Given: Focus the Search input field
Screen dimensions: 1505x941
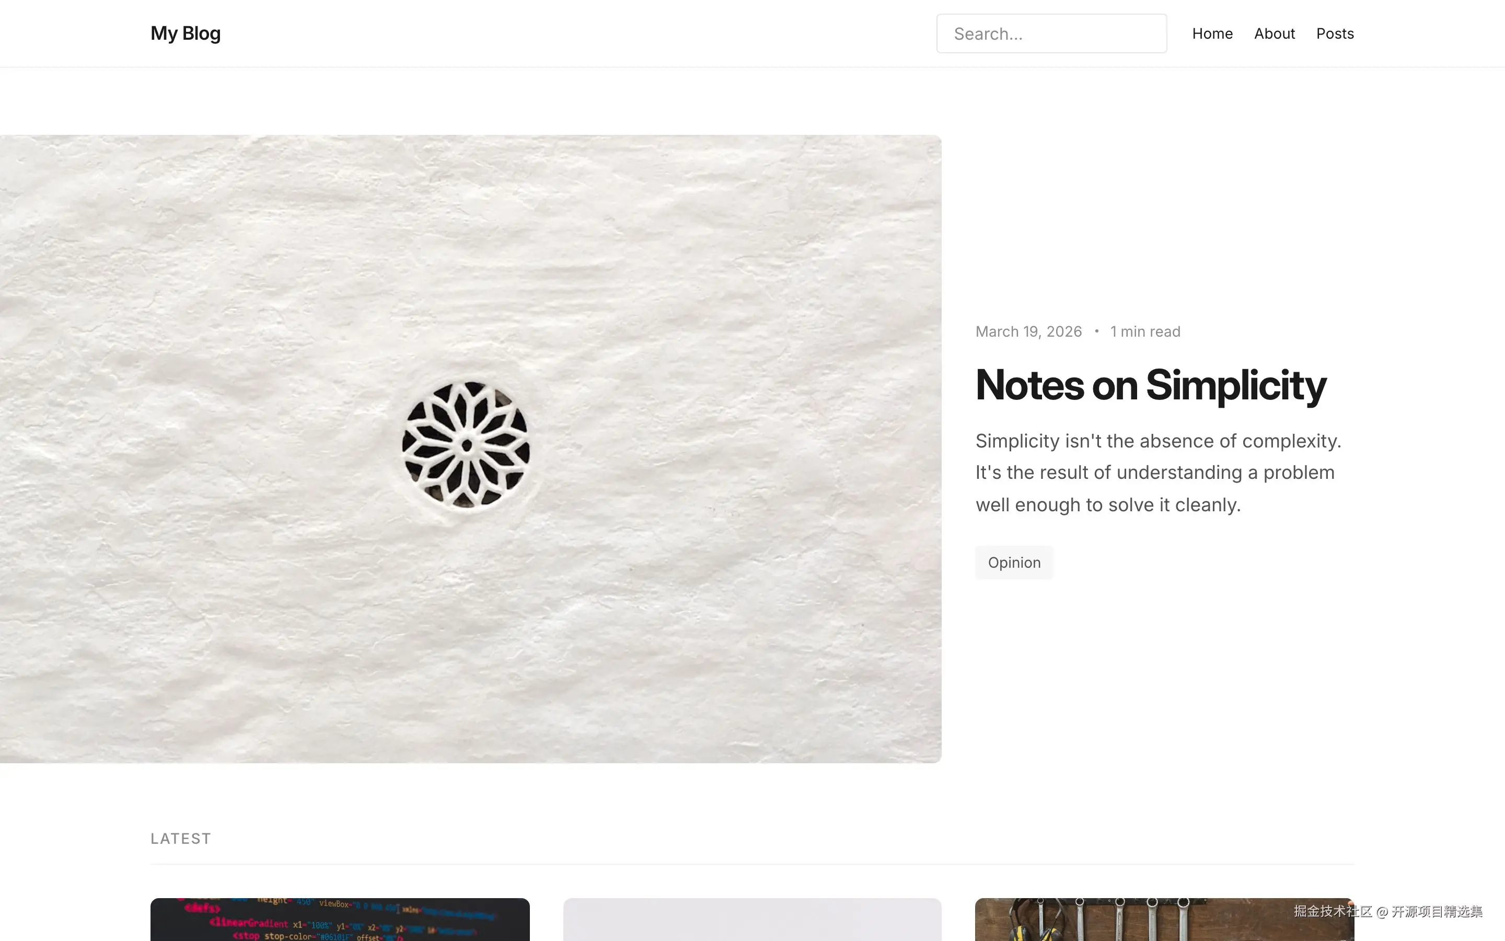Looking at the screenshot, I should click(1051, 33).
